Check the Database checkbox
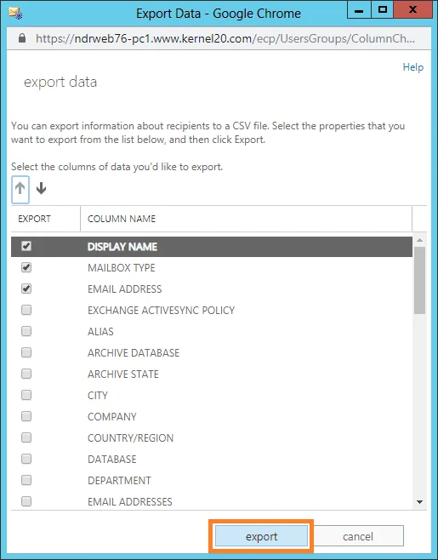438x560 pixels. [26, 459]
